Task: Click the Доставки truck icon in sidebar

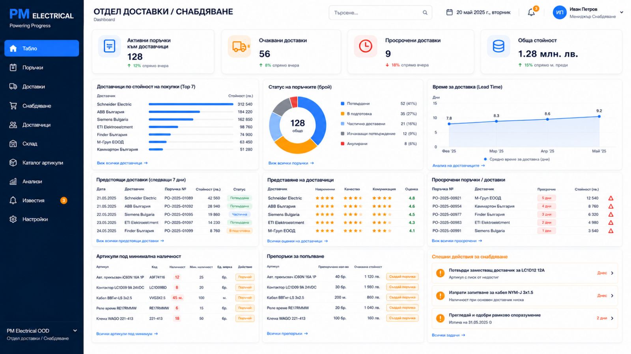Action: click(13, 87)
